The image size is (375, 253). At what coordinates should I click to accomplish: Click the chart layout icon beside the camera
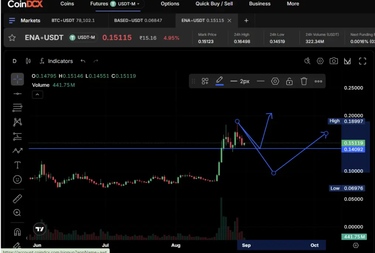click(347, 61)
